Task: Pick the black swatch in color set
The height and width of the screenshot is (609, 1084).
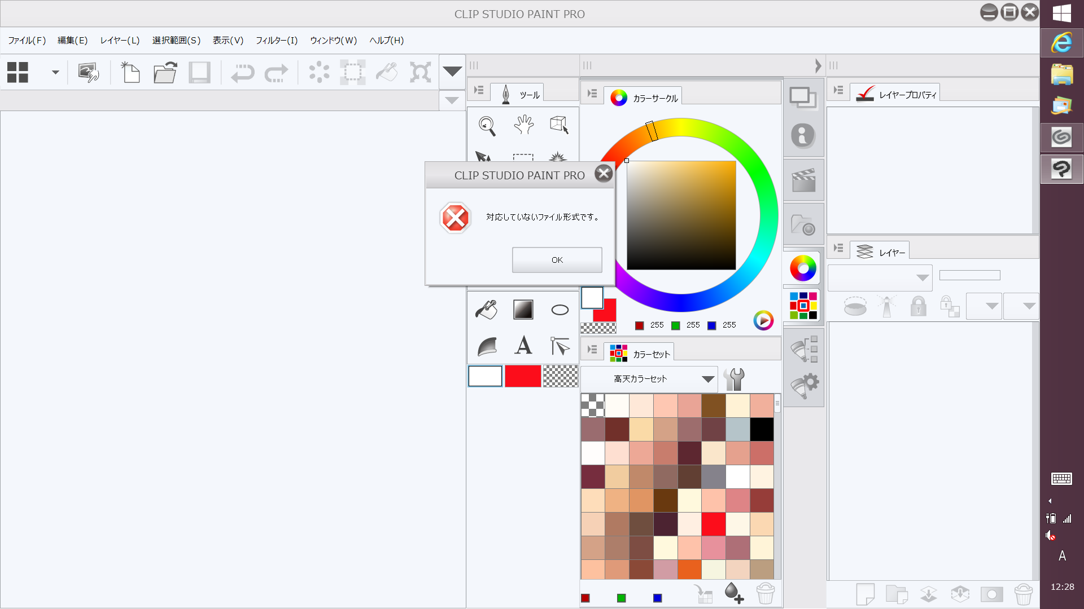Action: pos(762,430)
